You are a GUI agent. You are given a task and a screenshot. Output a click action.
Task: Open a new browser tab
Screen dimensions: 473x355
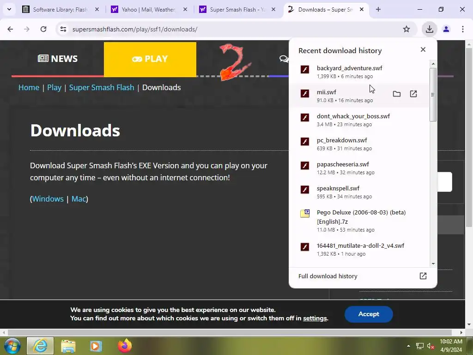click(378, 9)
